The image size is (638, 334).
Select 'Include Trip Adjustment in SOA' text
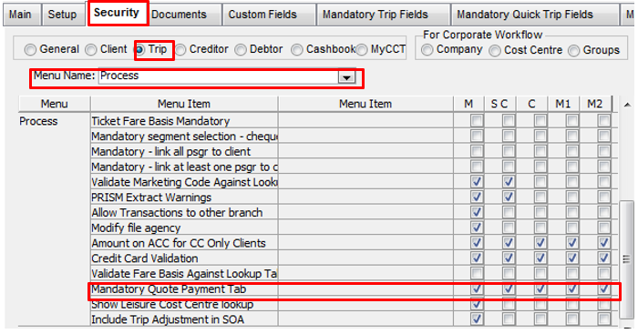pos(168,319)
